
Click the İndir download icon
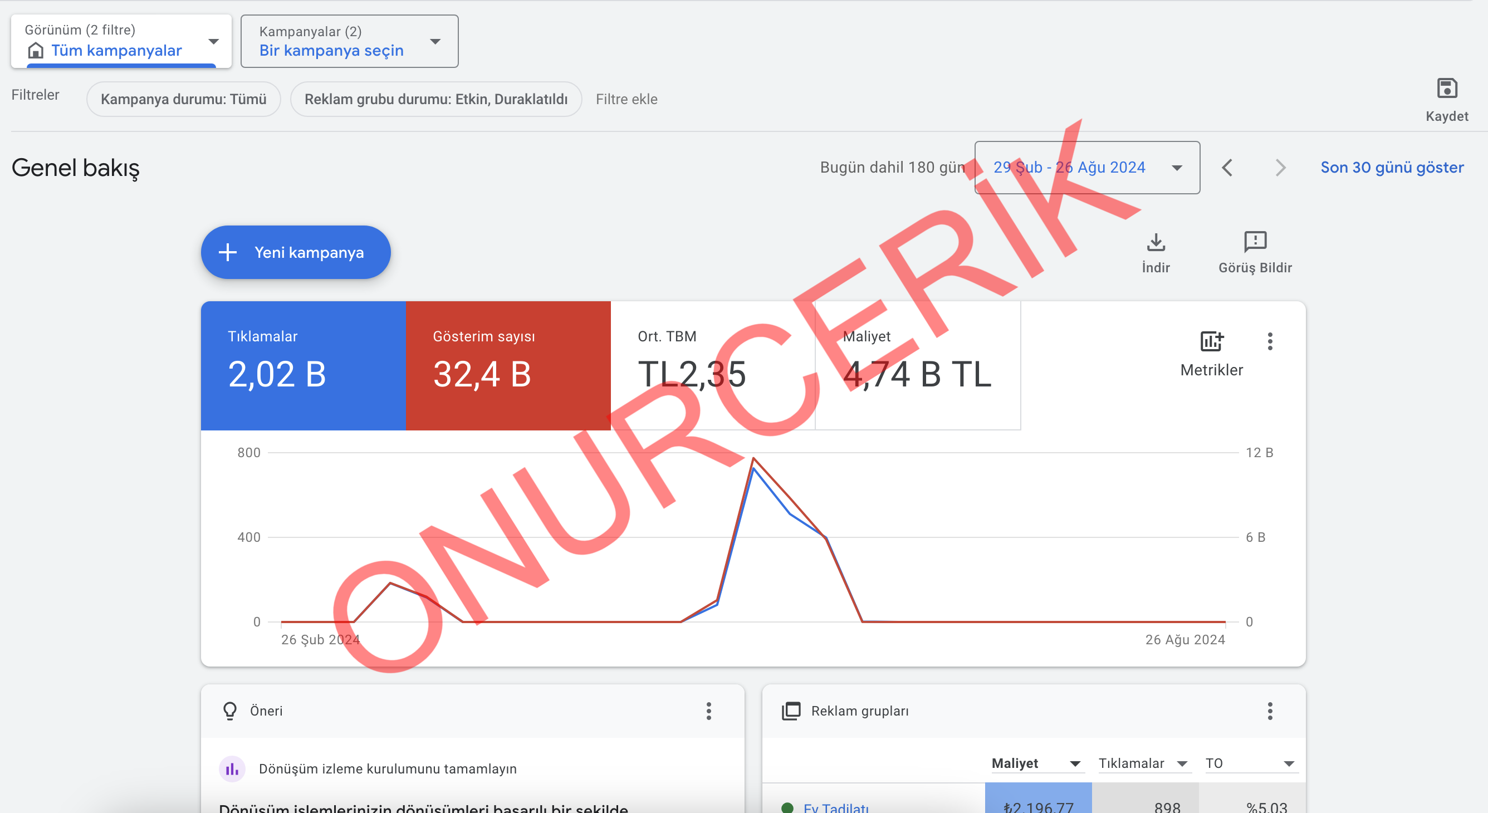click(1156, 243)
